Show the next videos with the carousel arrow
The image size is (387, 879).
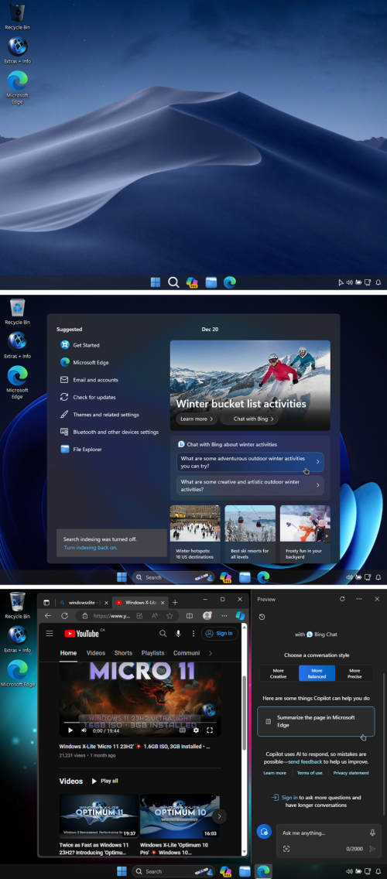[x=219, y=816]
